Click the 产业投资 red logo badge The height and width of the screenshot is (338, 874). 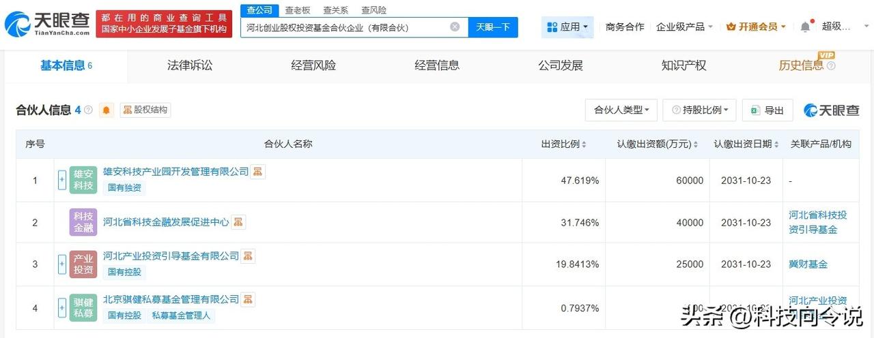tap(83, 264)
